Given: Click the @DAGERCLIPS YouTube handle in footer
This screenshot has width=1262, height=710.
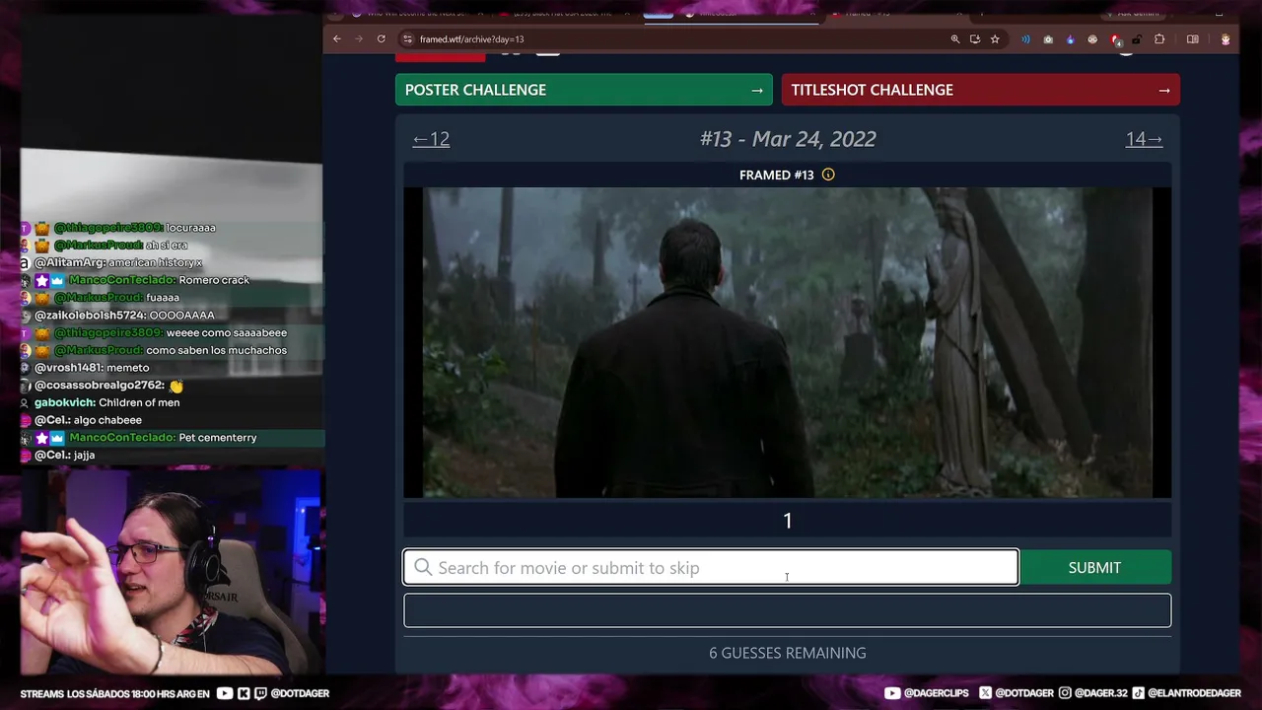Looking at the screenshot, I should click(936, 693).
